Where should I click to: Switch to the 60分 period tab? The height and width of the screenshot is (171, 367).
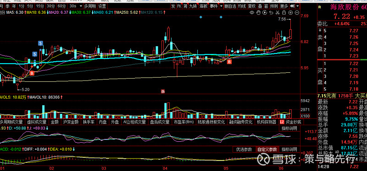point(61,6)
